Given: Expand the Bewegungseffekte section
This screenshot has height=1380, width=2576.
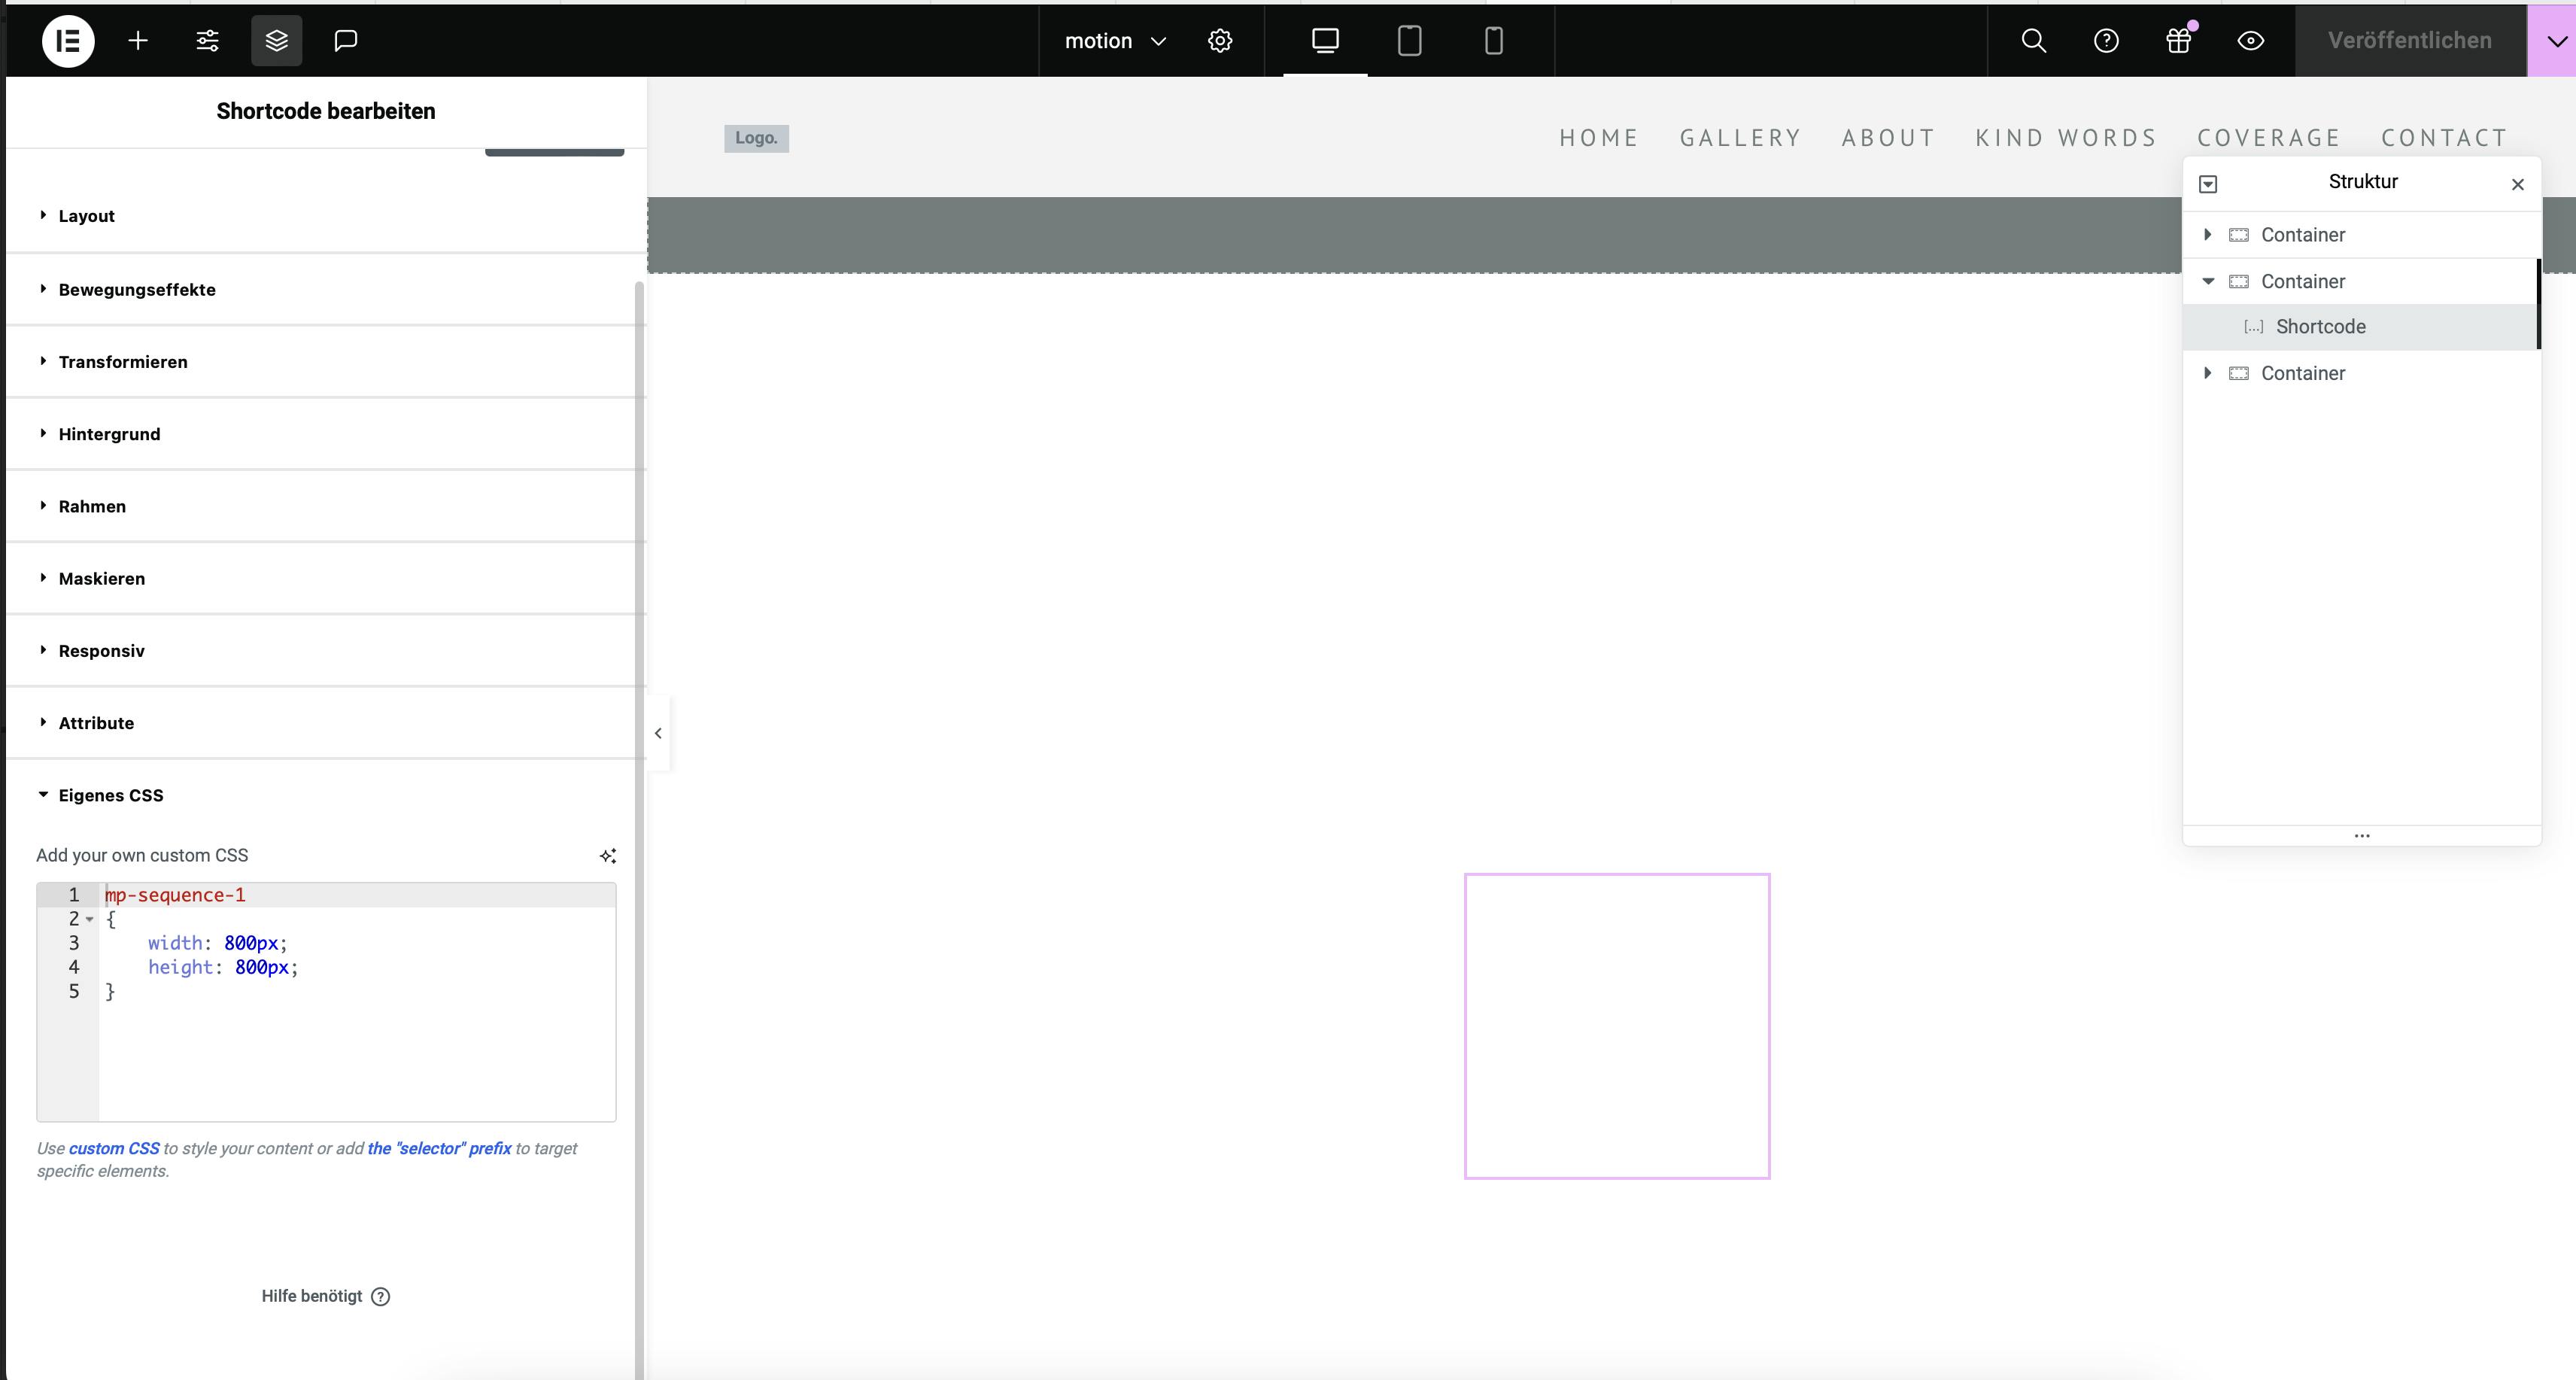Looking at the screenshot, I should pos(137,290).
